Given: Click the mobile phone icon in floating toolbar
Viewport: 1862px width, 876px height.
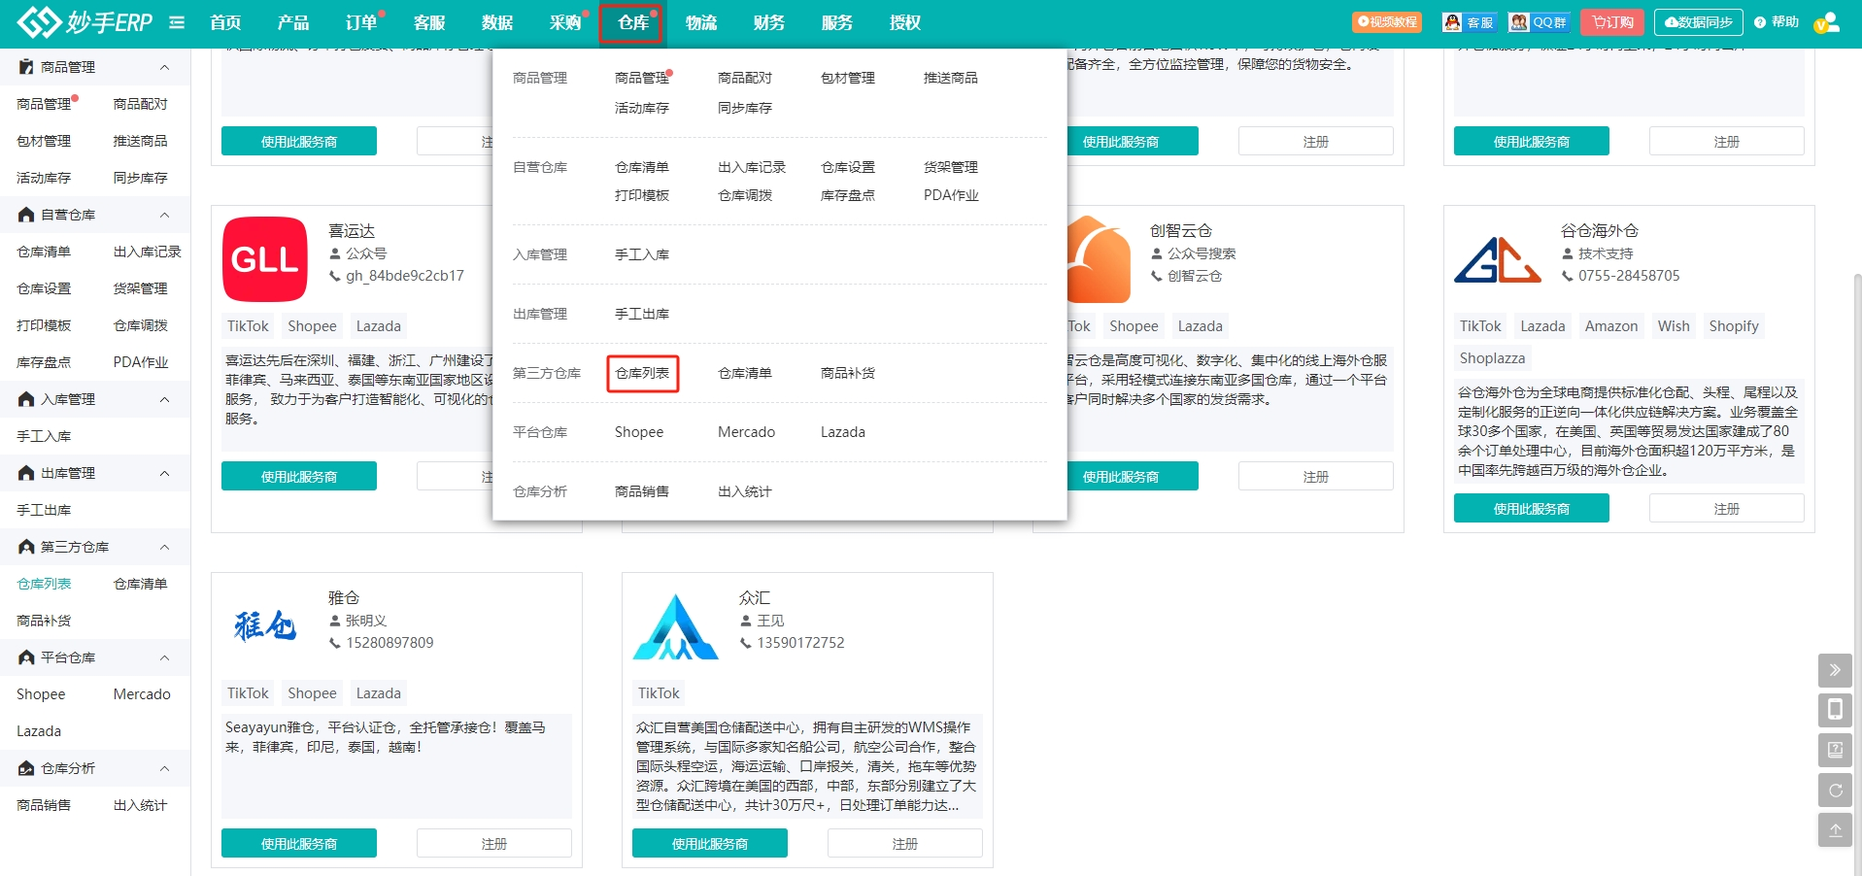Looking at the screenshot, I should click(x=1835, y=710).
